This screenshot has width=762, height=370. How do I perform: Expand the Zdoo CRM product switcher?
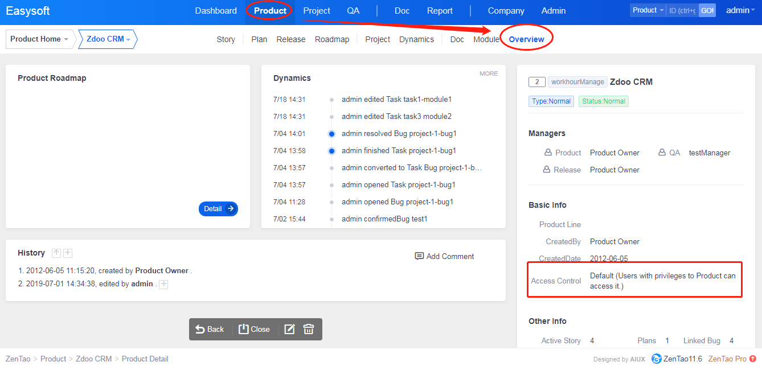tap(108, 39)
